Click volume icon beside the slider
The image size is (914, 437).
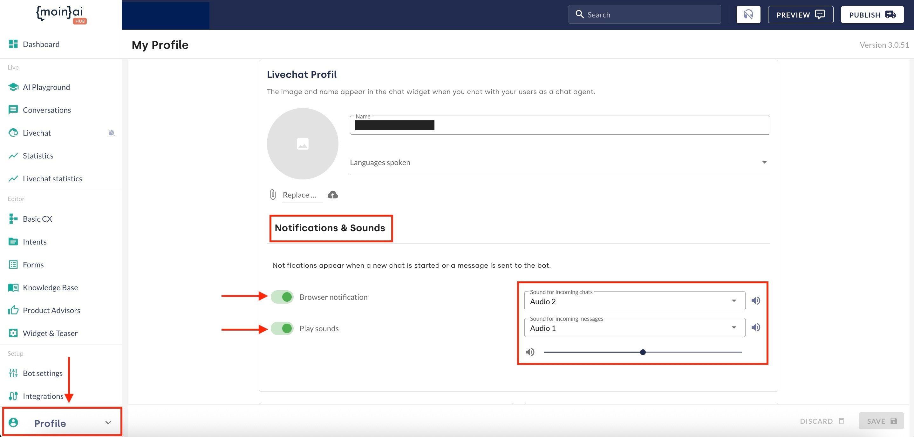pyautogui.click(x=530, y=352)
